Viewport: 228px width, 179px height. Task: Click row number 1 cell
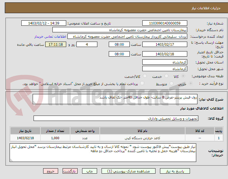pos(219,138)
